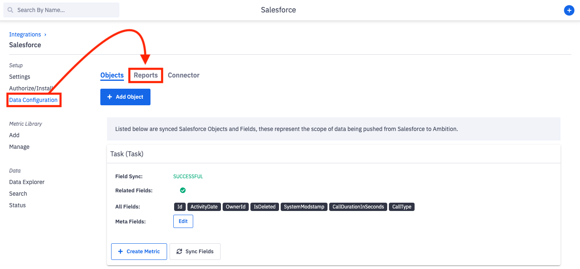Open the Reports tab
580x269 pixels.
tap(146, 75)
